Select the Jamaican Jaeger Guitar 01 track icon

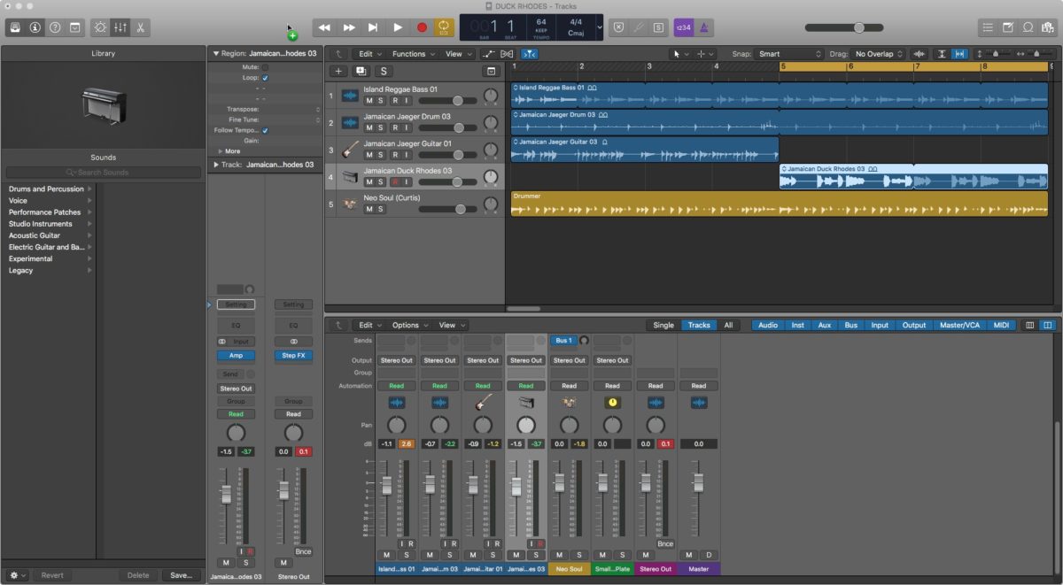(x=350, y=150)
